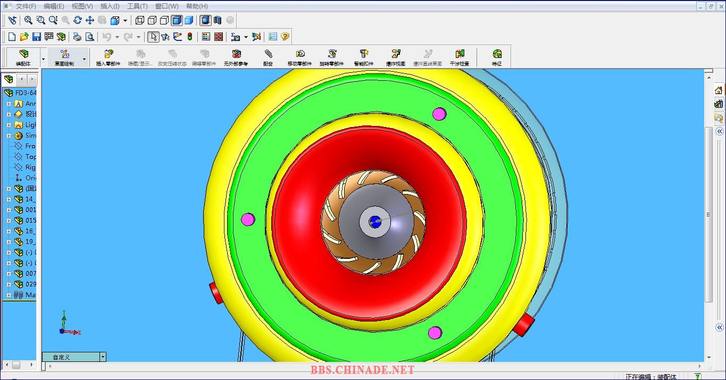The height and width of the screenshot is (380, 726).
Task: Toggle Shaded With Edges display mode
Action: [177, 20]
